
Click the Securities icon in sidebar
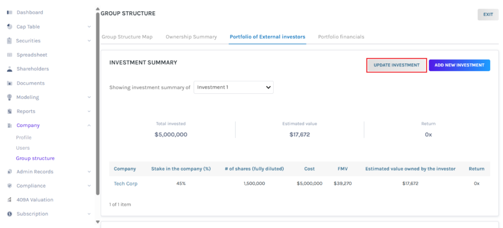pyautogui.click(x=9, y=41)
